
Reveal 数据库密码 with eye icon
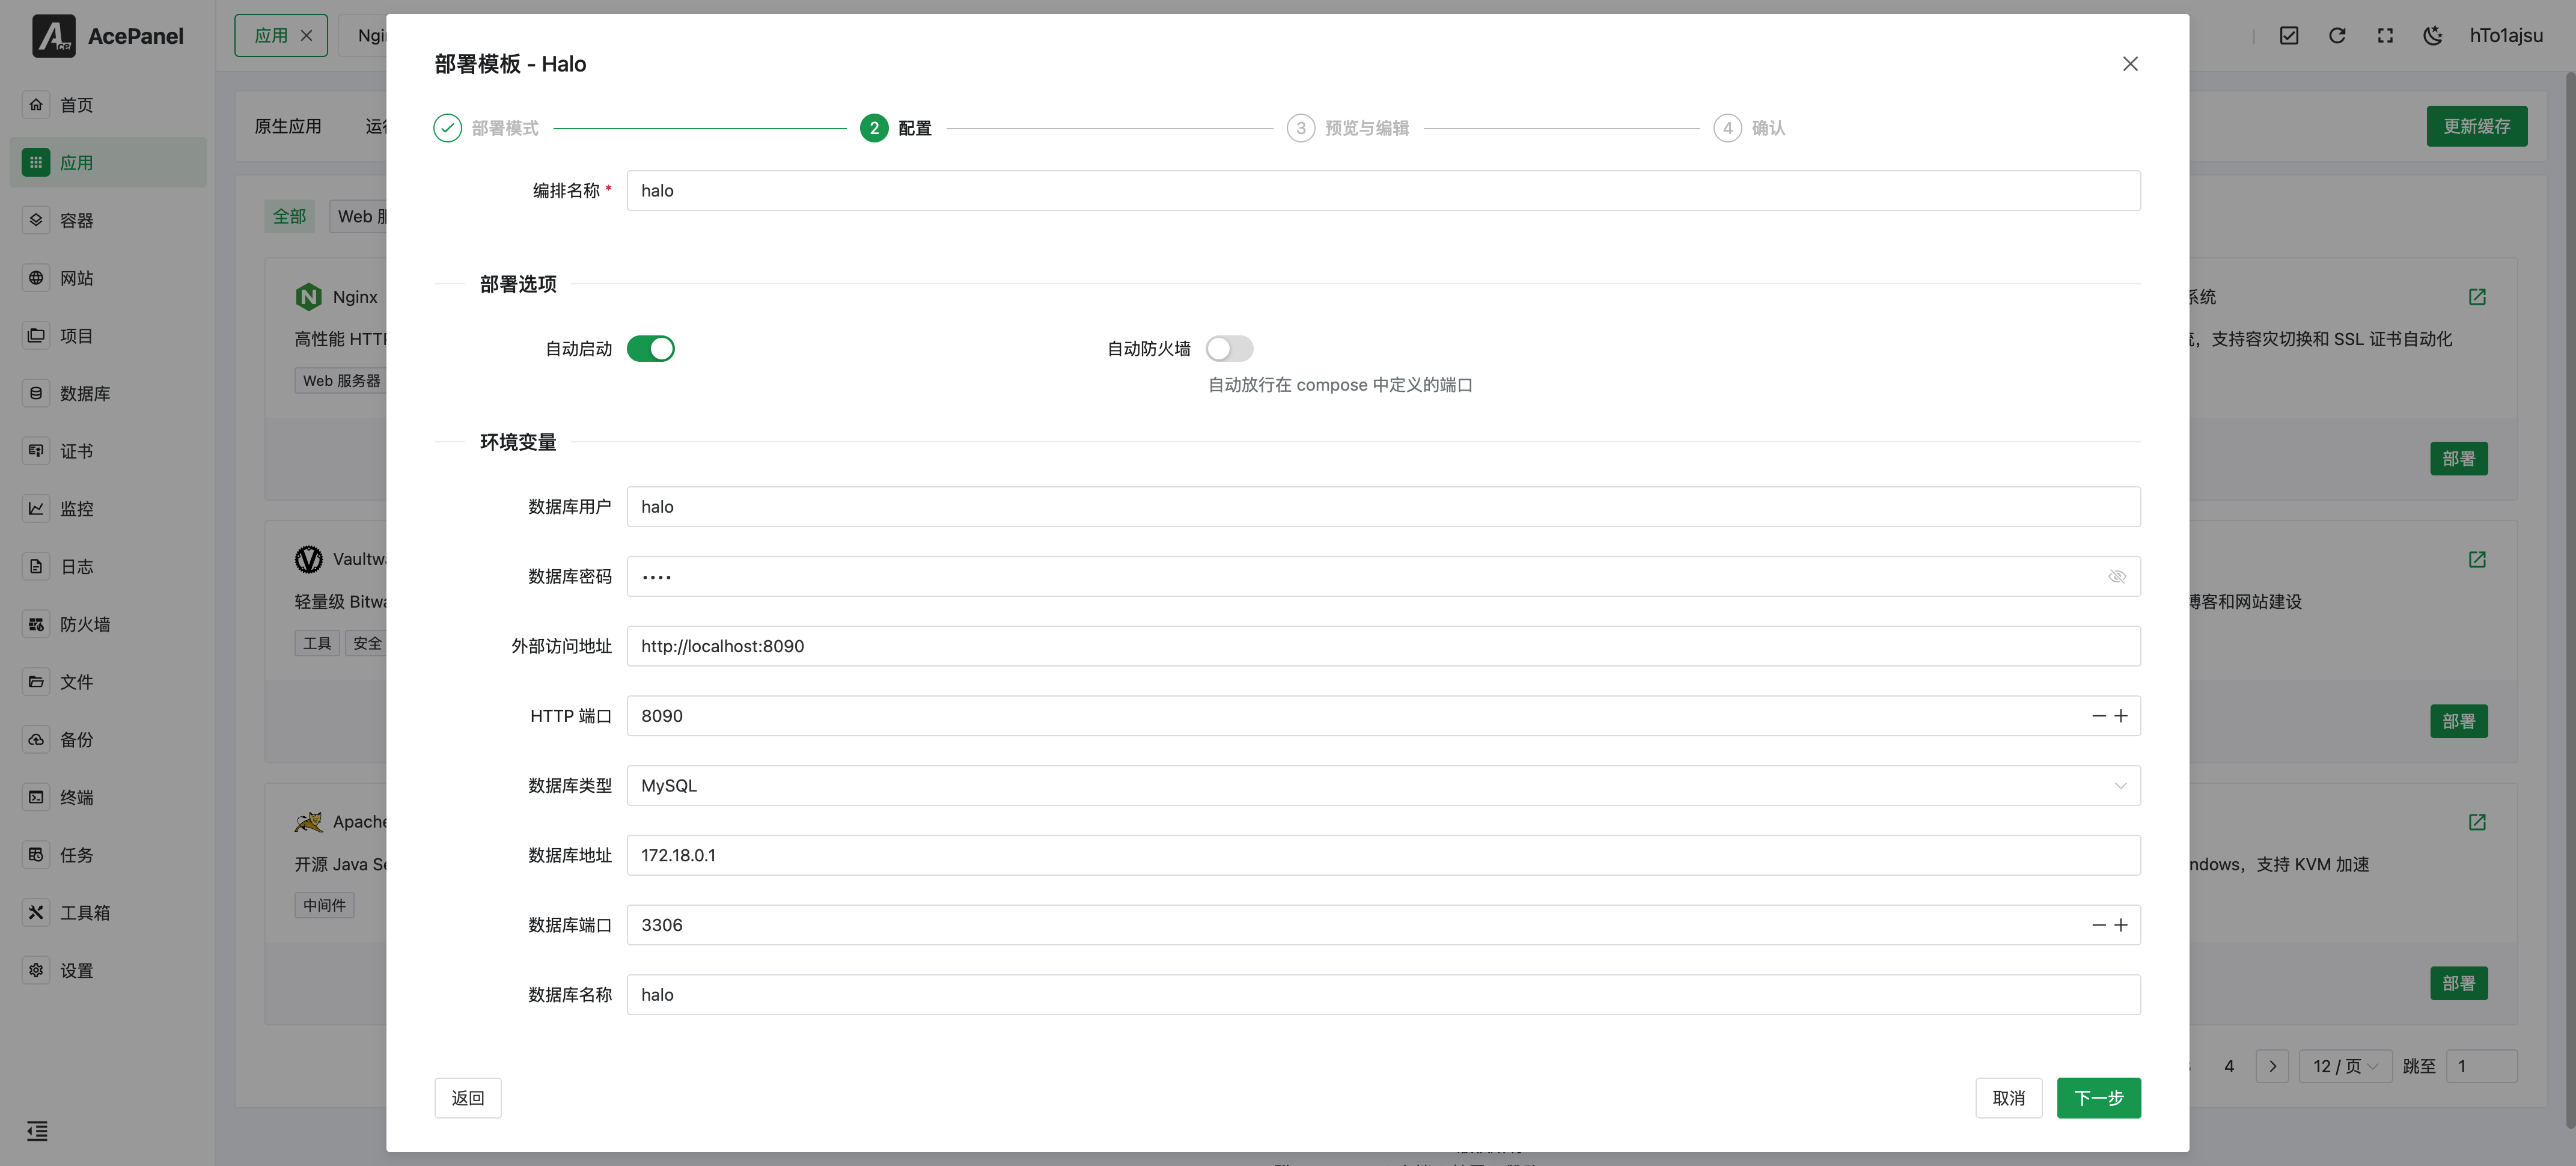(2116, 576)
